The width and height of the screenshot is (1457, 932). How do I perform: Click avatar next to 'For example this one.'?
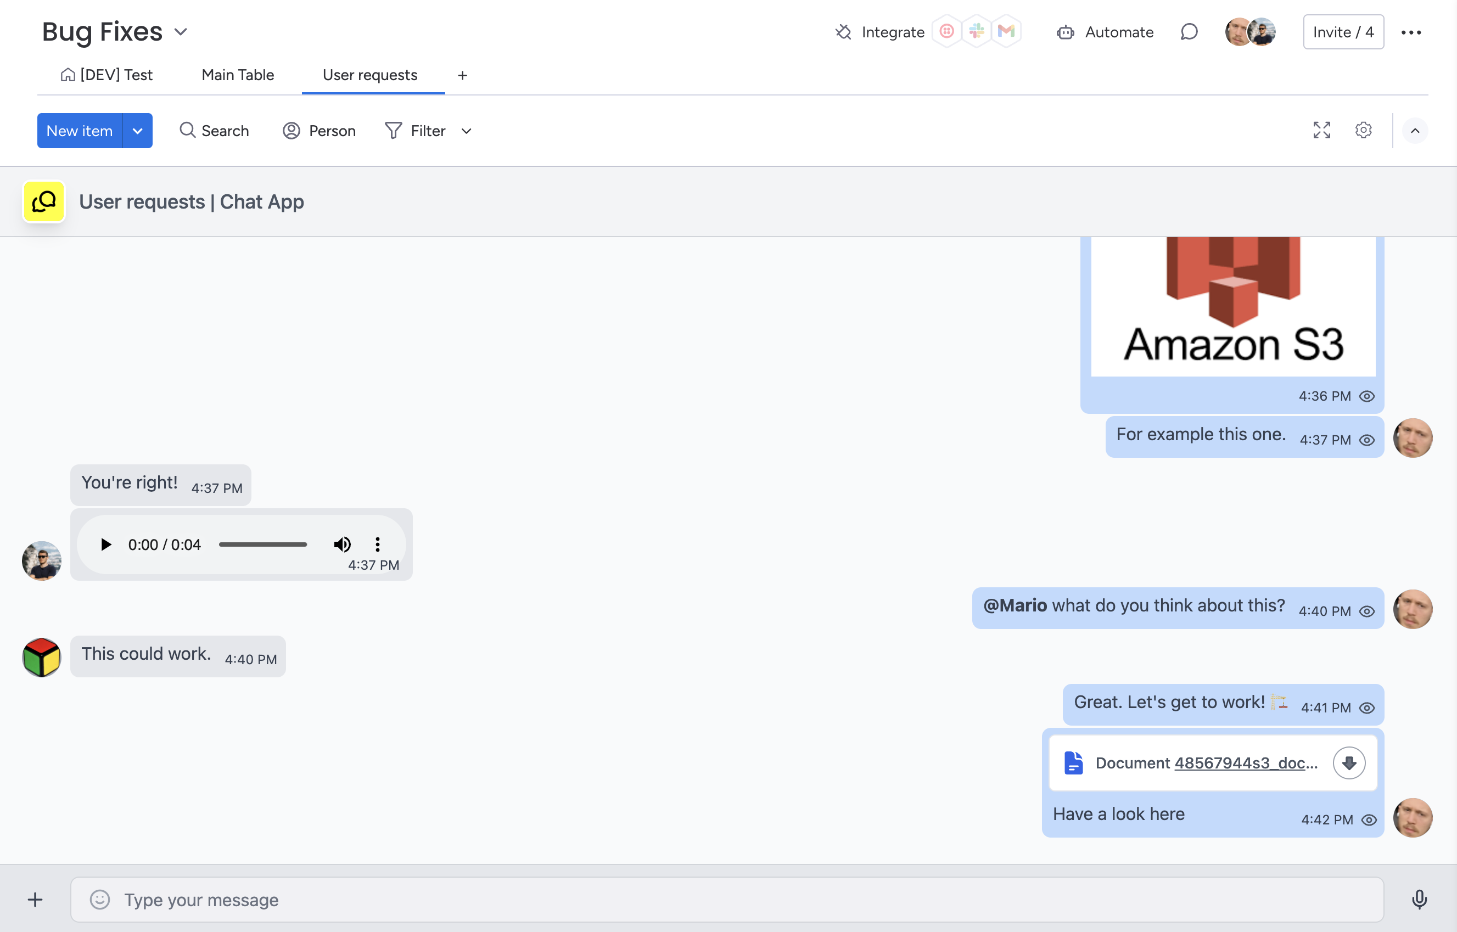pyautogui.click(x=1412, y=438)
